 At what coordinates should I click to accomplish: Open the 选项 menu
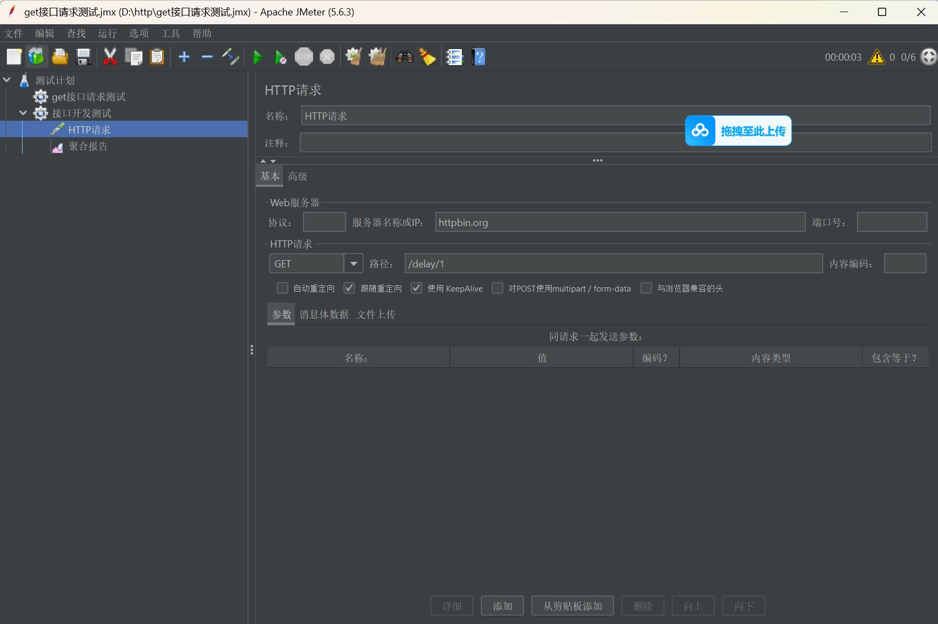click(139, 34)
